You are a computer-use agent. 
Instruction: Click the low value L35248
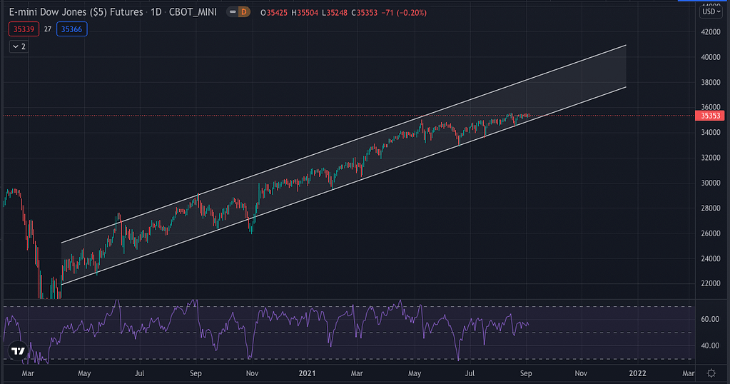pyautogui.click(x=335, y=13)
